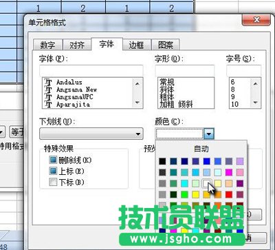Pick the magenta swatch in second row

pyautogui.click(x=229, y=172)
